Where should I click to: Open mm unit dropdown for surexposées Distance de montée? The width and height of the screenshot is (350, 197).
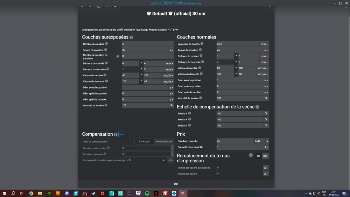[x=169, y=64]
